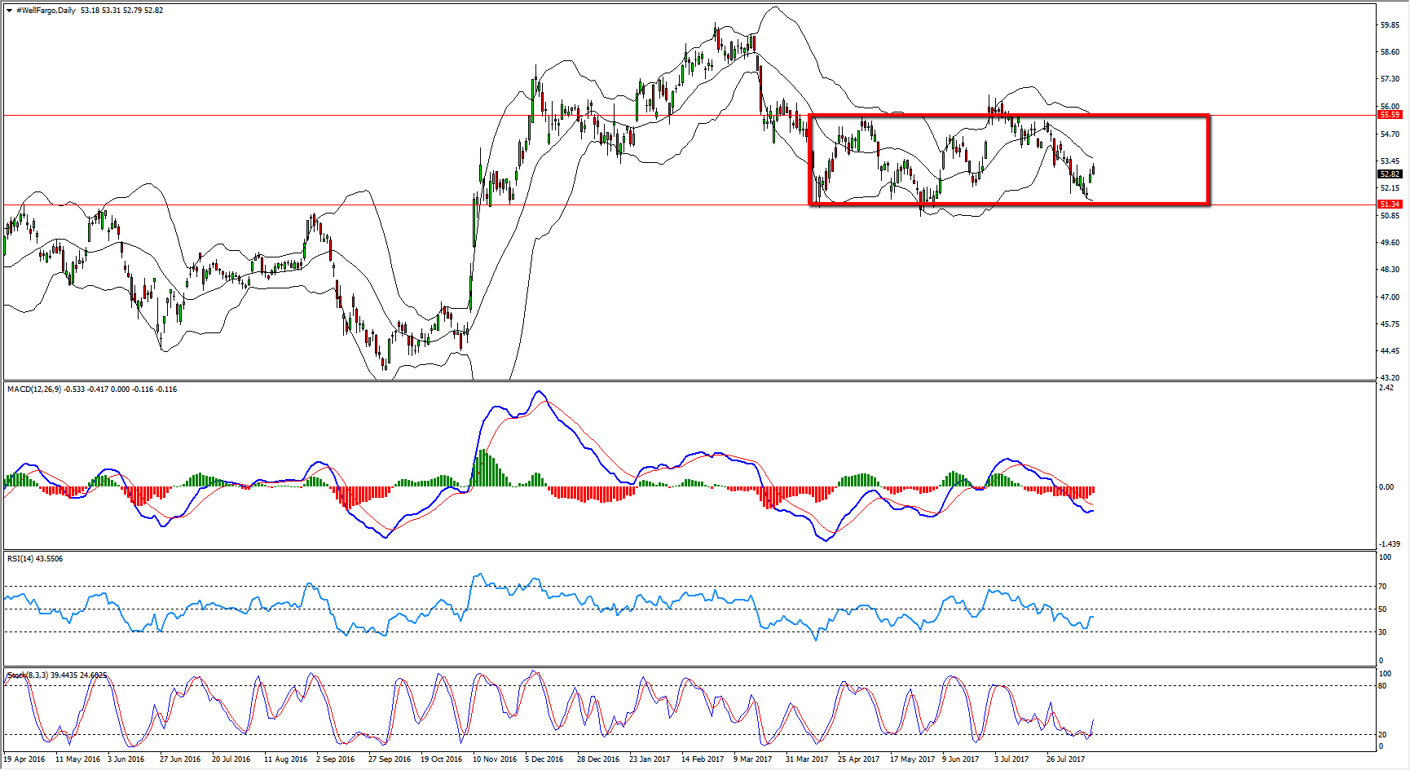This screenshot has height=770, width=1410.
Task: Select the 53.45 price axis value
Action: click(1390, 161)
